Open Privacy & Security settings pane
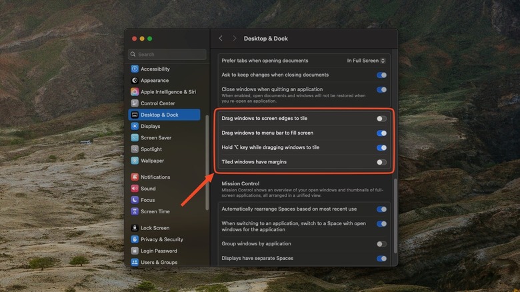Screen dimensions: 520x292 (161, 239)
